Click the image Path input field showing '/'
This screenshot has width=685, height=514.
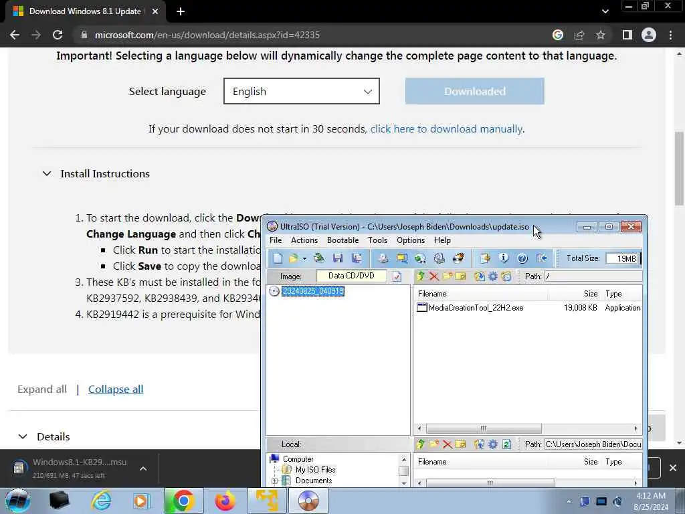click(593, 276)
